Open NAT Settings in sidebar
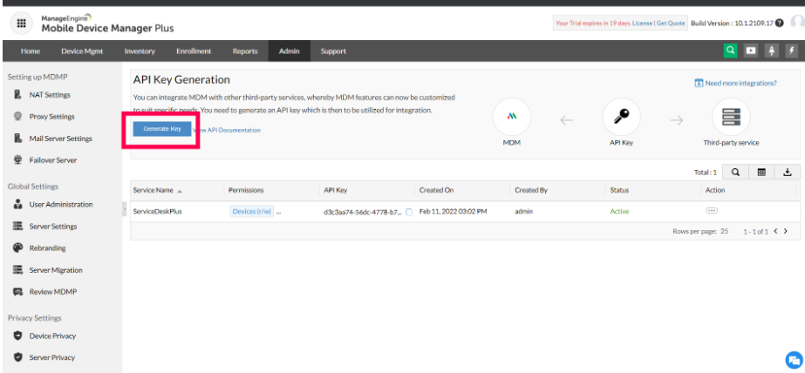805x373 pixels. click(x=50, y=95)
